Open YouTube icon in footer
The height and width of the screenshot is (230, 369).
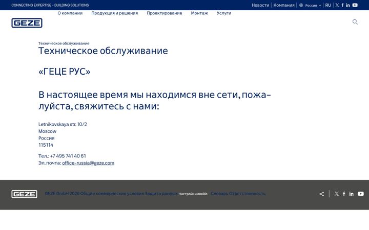(361, 194)
